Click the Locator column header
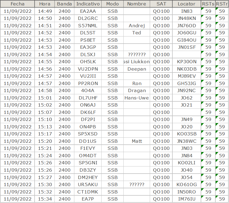 click(x=186, y=4)
